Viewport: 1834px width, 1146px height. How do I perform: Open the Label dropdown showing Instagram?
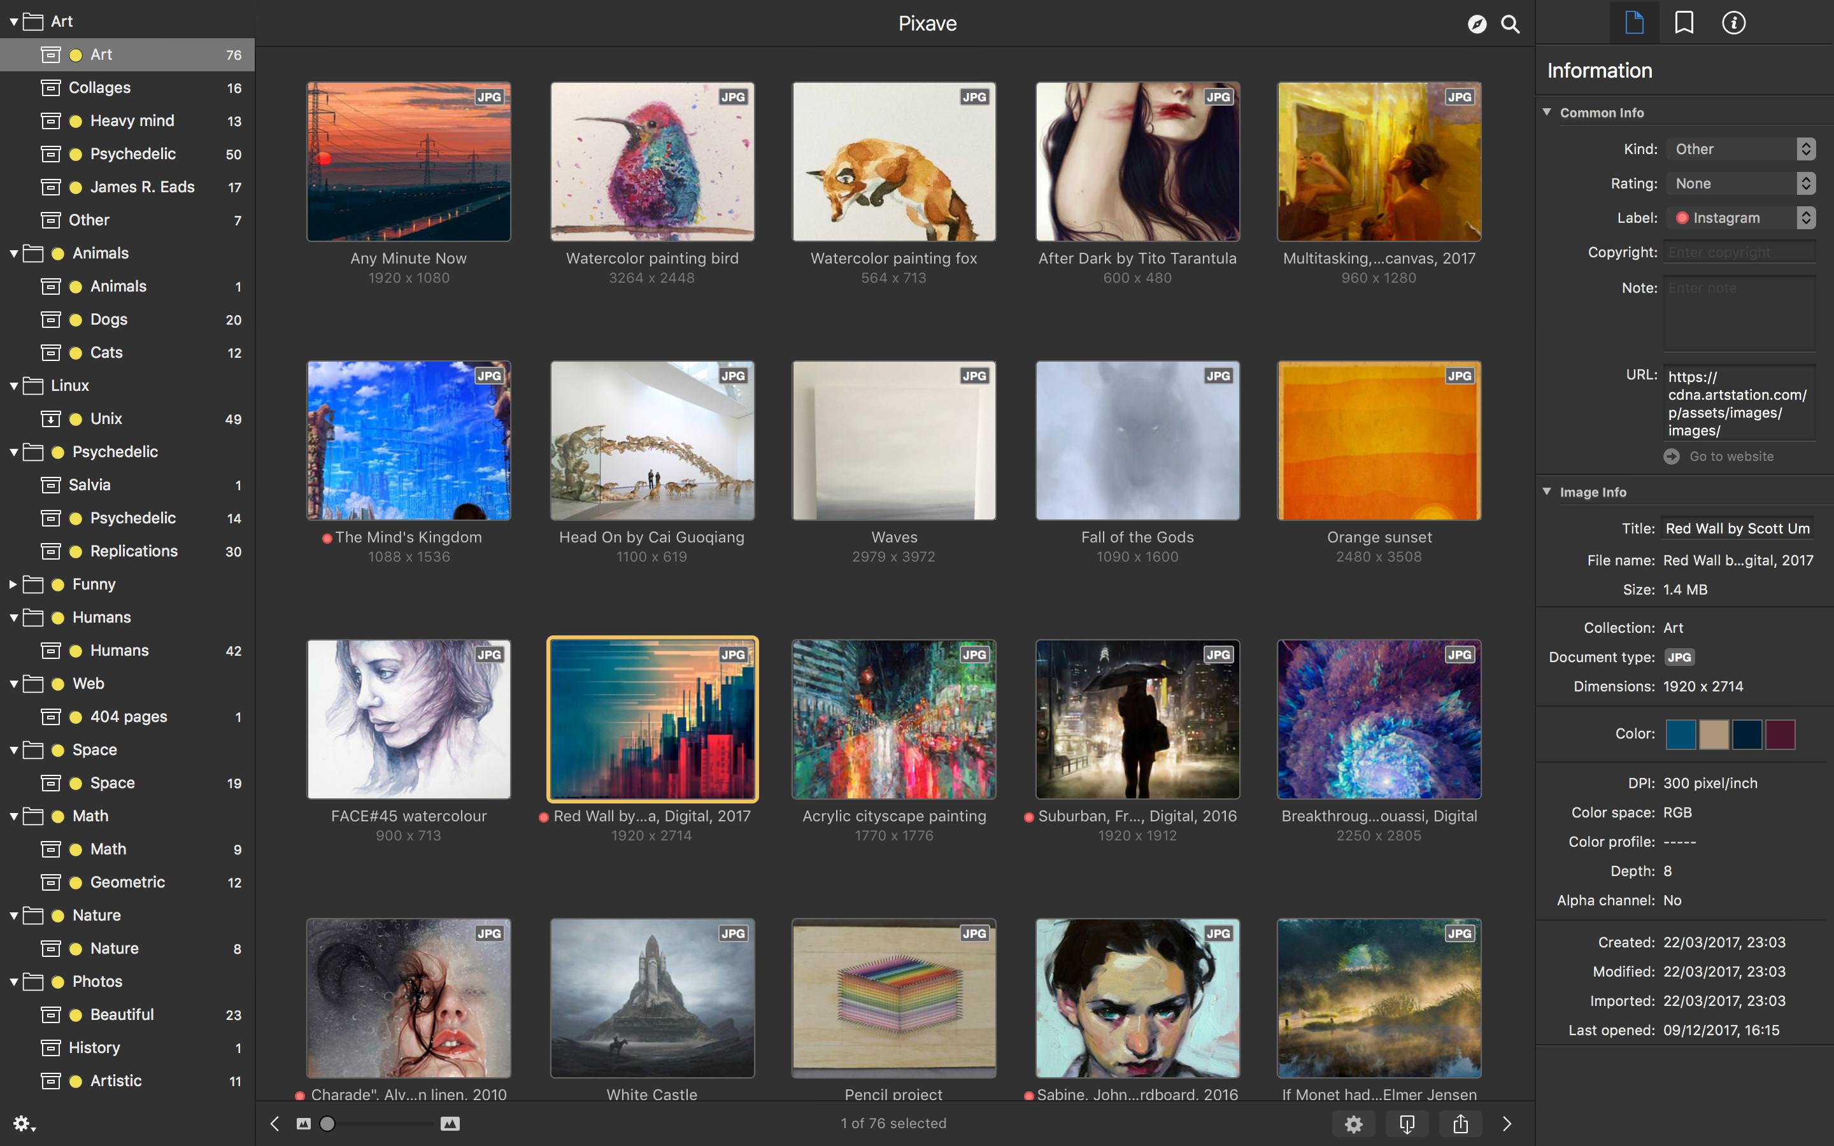tap(1740, 218)
